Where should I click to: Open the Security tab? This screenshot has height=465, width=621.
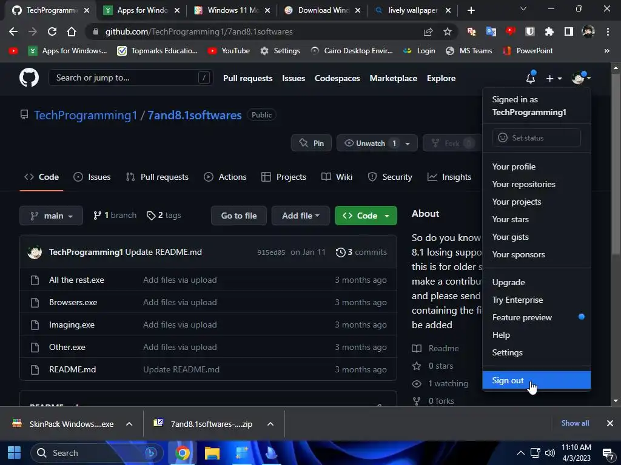coord(390,177)
